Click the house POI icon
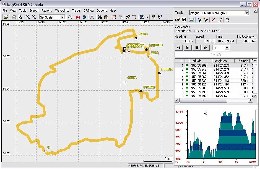This screenshot has height=169, width=260. pos(106,17)
